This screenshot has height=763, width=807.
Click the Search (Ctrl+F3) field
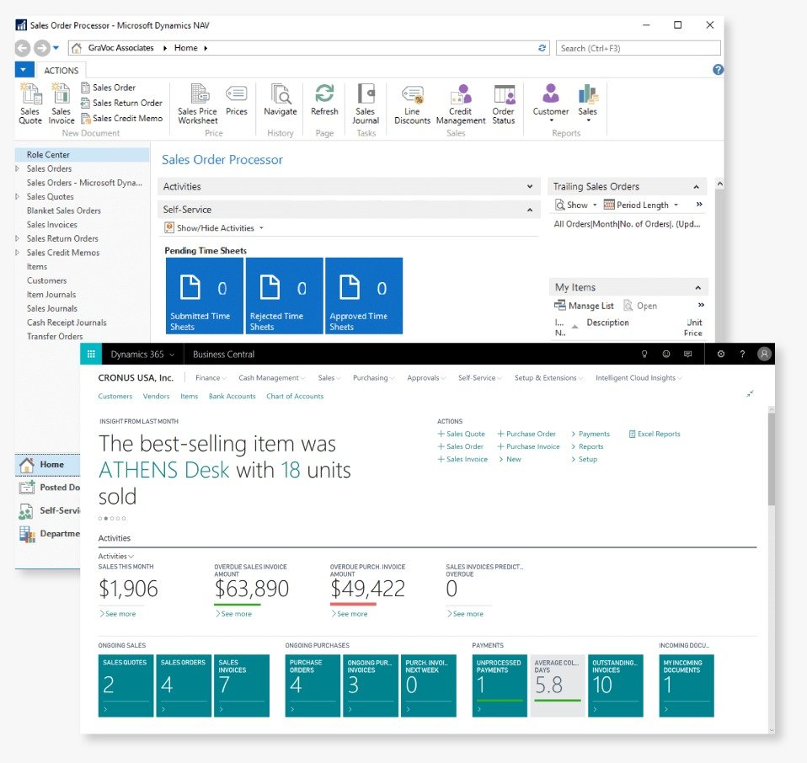638,48
